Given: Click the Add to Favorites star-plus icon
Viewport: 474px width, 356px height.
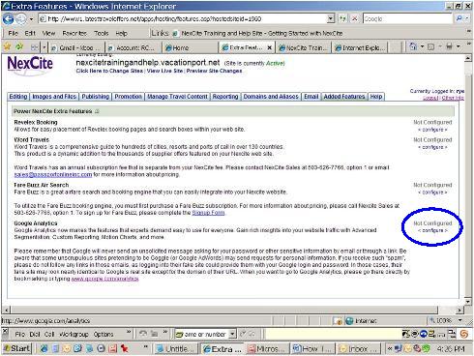Looking at the screenshot, I should (19, 47).
